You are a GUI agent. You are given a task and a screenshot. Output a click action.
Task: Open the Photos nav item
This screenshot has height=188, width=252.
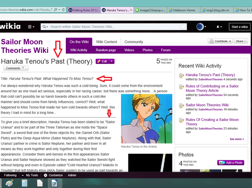tap(148, 50)
